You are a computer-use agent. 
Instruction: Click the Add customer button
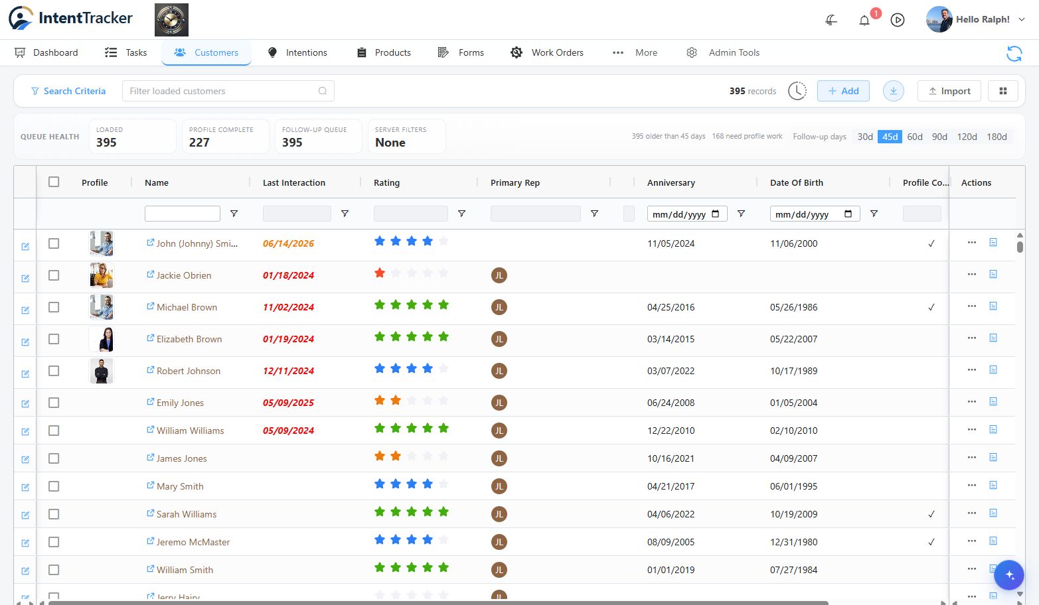click(x=843, y=91)
